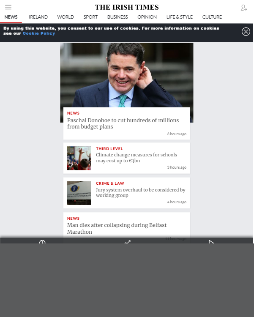
Task: Switch to the Ireland section
Action: click(x=38, y=17)
